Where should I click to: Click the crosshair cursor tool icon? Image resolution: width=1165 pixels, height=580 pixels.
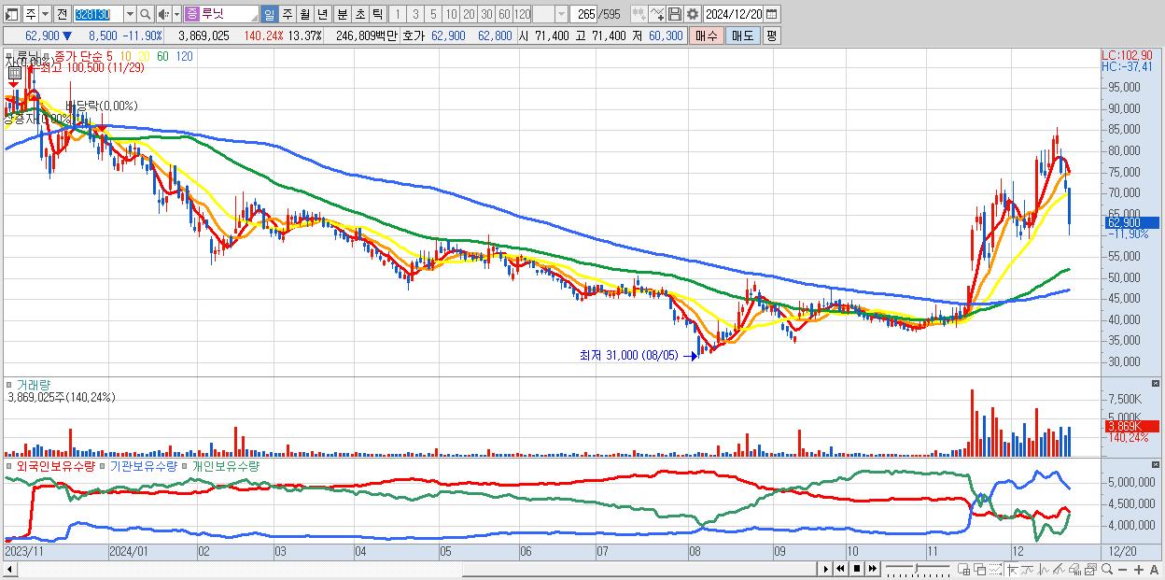(x=1012, y=570)
